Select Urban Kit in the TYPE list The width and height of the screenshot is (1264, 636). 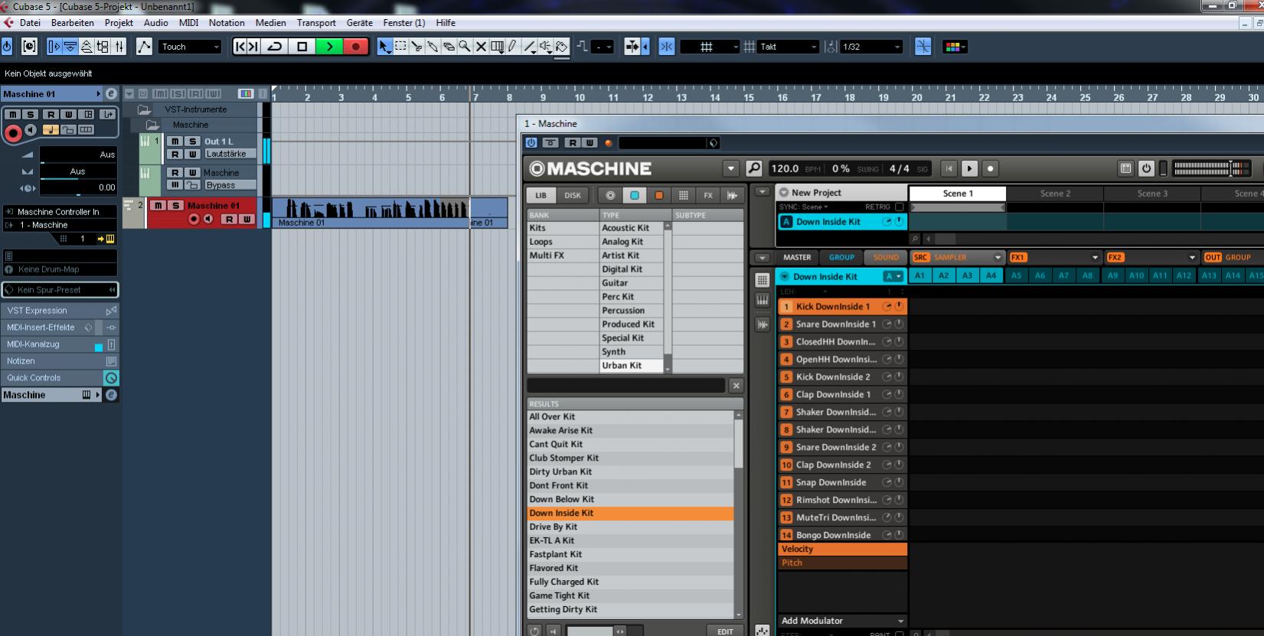tap(632, 366)
